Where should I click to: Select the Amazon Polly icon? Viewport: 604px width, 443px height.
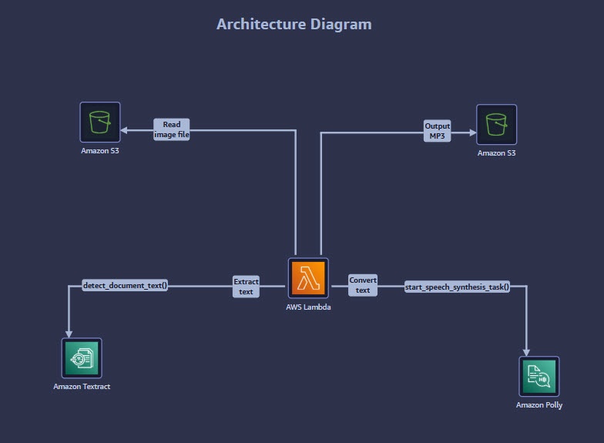tap(539, 376)
